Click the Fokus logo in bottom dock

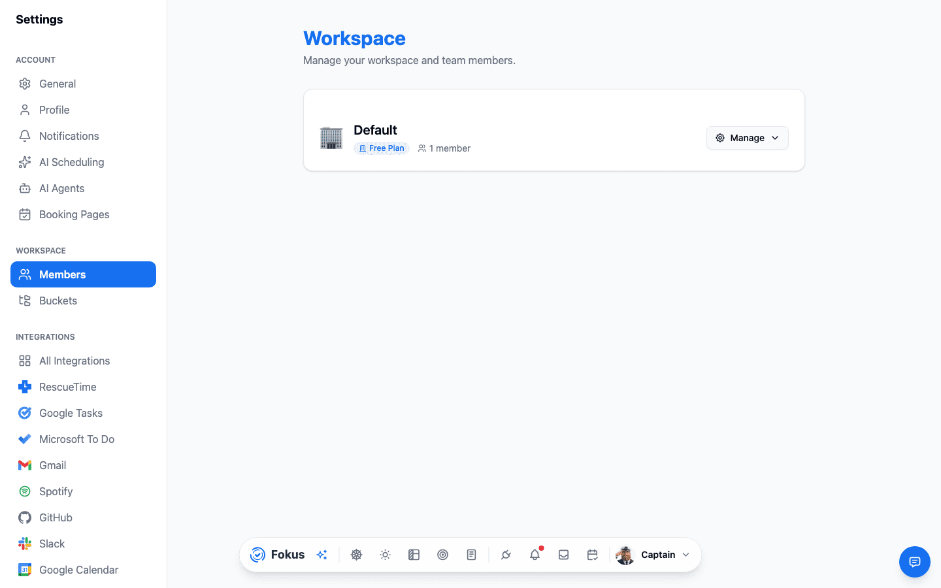click(278, 555)
